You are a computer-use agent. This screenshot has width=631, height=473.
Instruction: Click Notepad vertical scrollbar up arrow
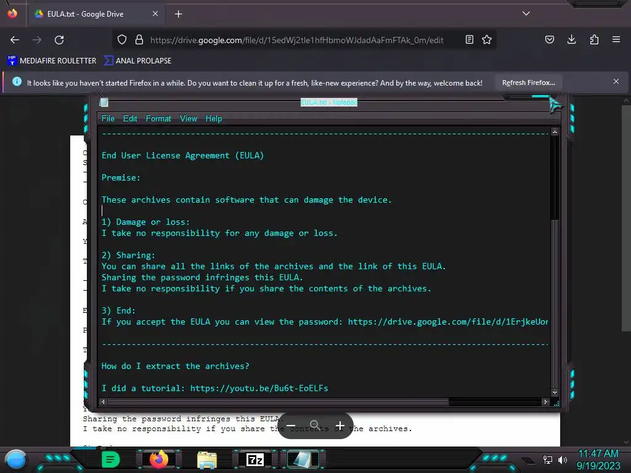[x=555, y=132]
